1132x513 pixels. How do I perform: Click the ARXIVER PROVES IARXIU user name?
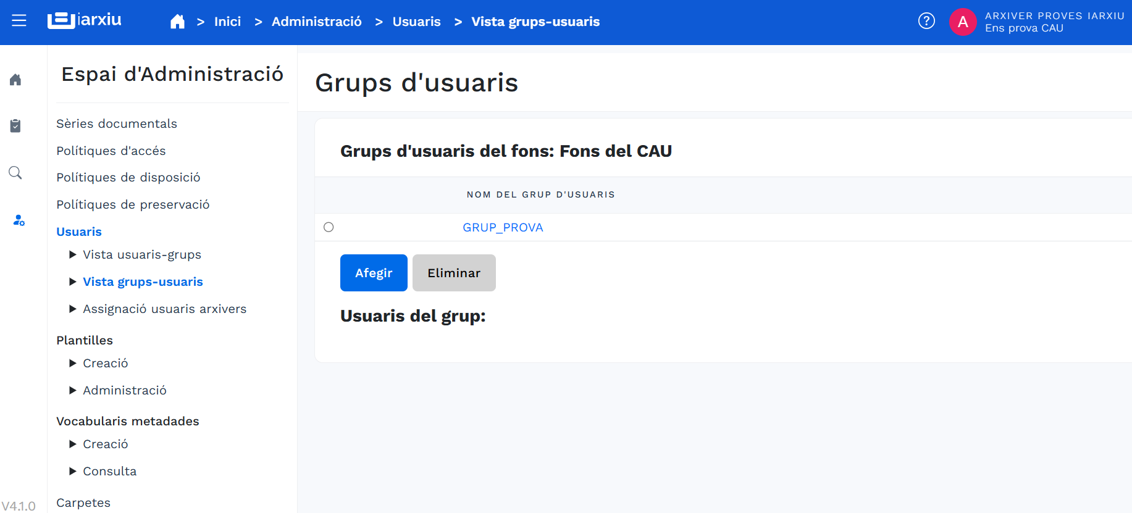click(x=1055, y=15)
